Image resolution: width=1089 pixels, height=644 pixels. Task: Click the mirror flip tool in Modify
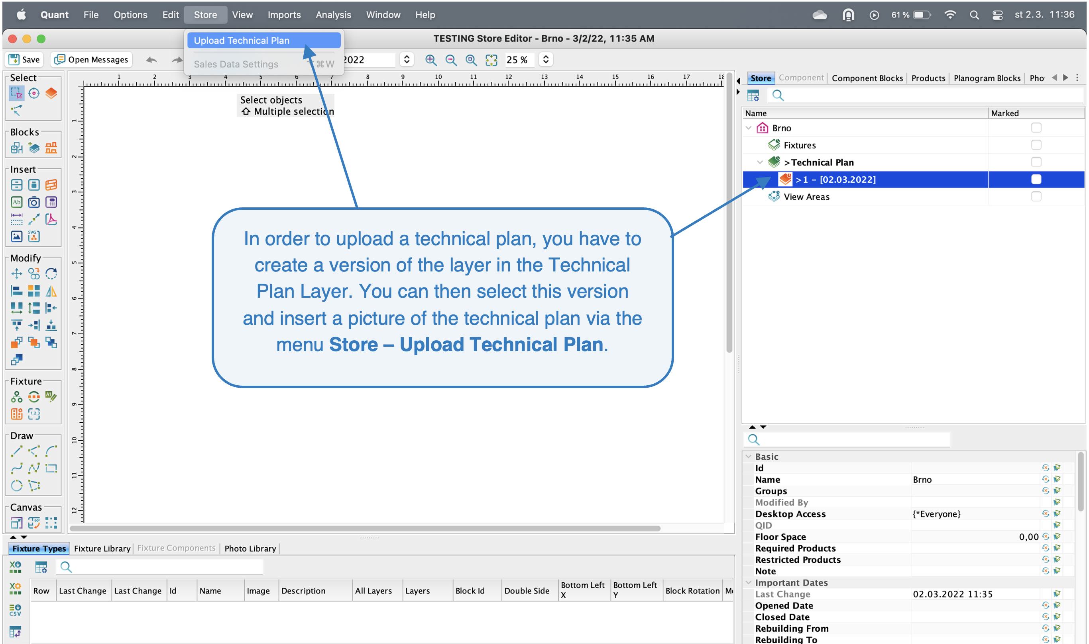click(x=51, y=291)
